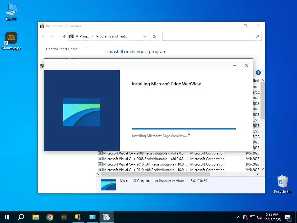Image resolution: width=297 pixels, height=223 pixels.
Task: Open This PC desktop icon
Action: point(11,12)
